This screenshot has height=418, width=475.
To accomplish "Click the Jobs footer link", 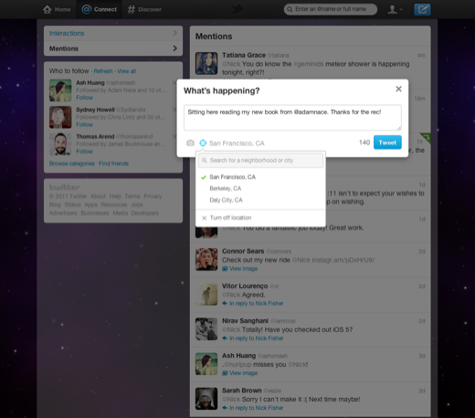I will [137, 205].
